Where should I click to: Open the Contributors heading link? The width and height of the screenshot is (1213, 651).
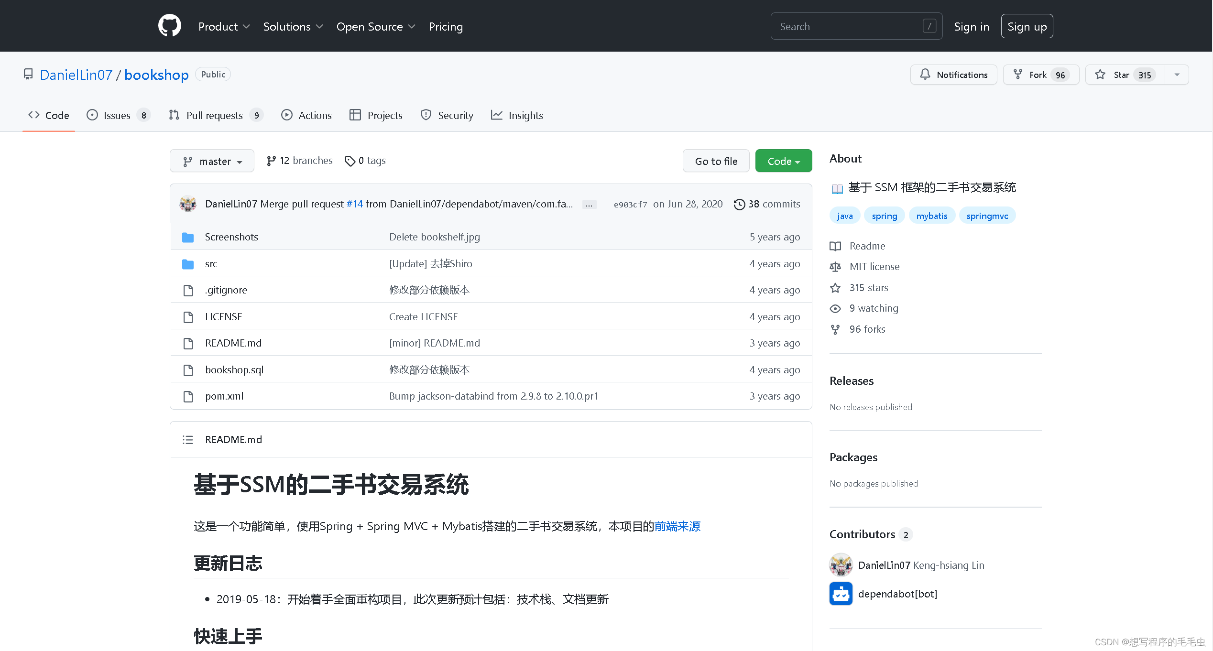click(871, 534)
